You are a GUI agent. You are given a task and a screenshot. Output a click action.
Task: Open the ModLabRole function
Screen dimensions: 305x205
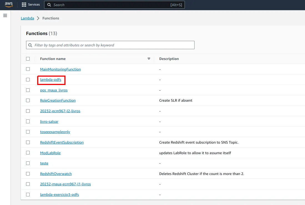50,153
